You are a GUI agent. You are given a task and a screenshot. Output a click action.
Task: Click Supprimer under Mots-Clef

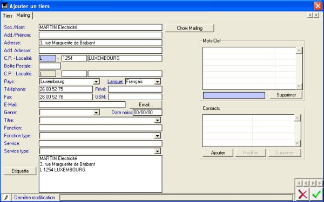(x=286, y=95)
